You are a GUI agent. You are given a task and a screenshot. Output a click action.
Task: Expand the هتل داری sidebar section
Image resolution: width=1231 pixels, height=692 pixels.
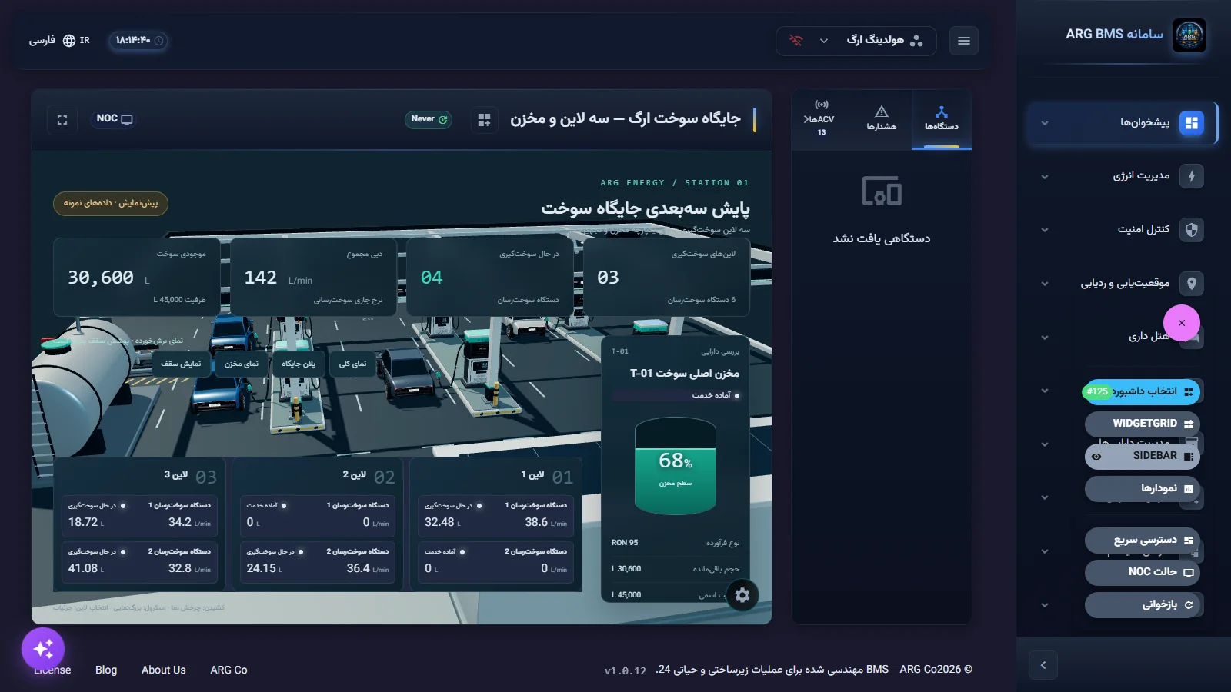coord(1045,338)
